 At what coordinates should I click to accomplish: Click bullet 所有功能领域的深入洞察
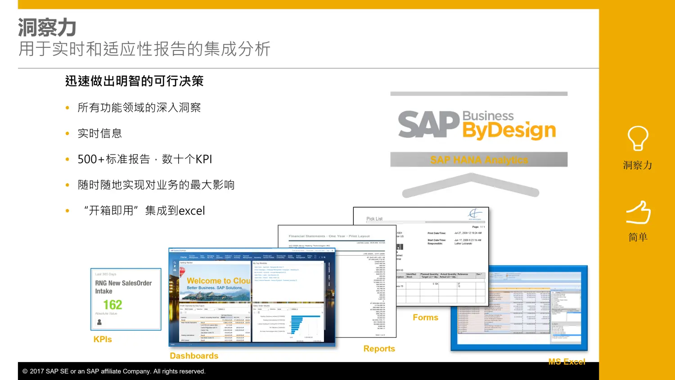(139, 108)
